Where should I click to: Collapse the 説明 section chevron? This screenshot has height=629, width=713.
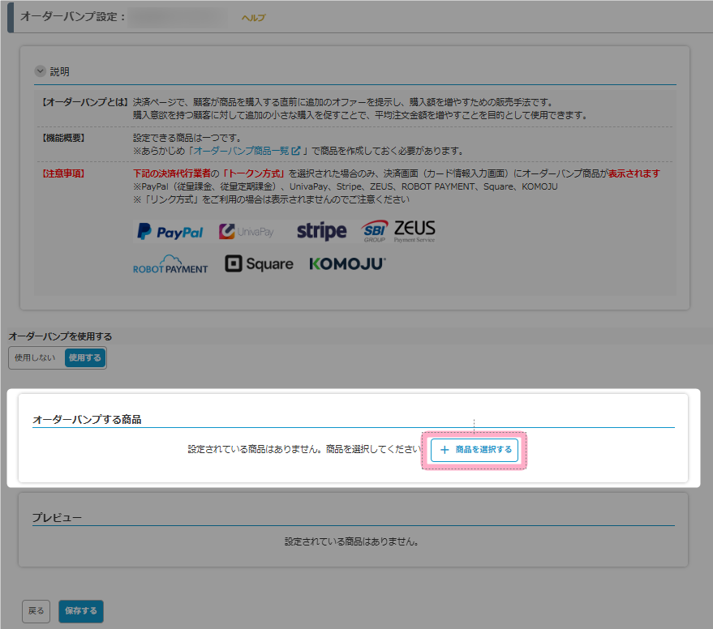click(x=40, y=71)
